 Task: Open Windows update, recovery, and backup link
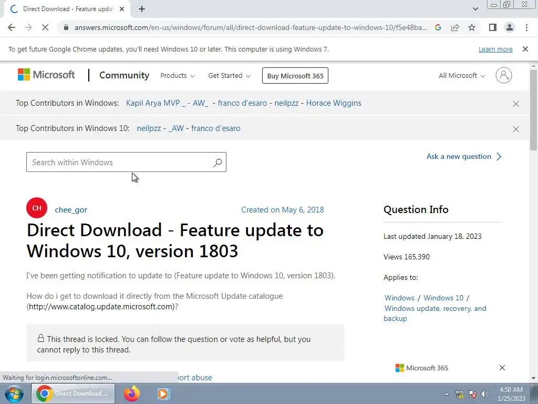pyautogui.click(x=435, y=314)
